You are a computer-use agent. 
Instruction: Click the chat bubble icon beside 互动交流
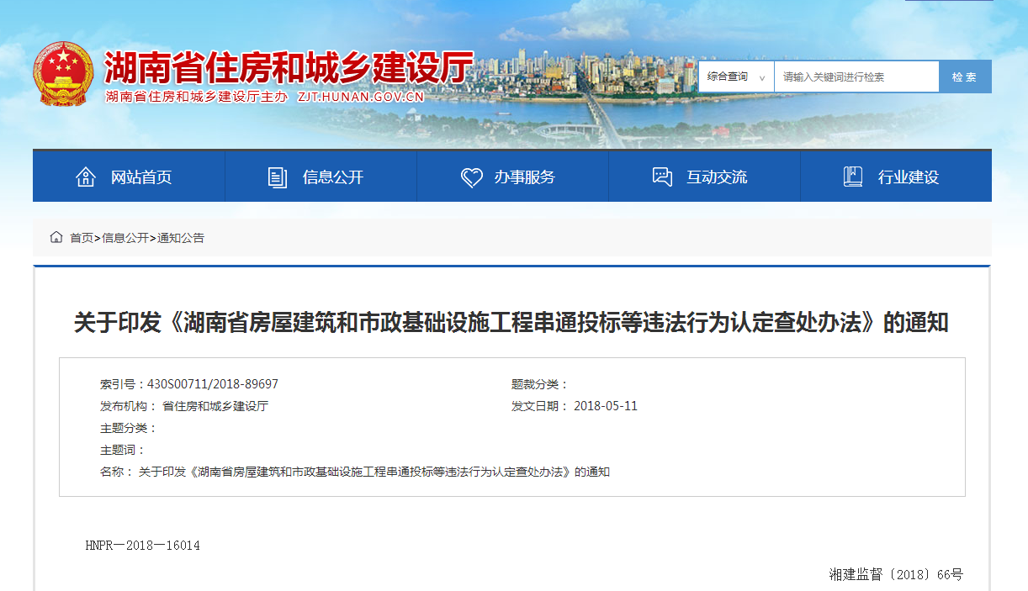tap(660, 176)
